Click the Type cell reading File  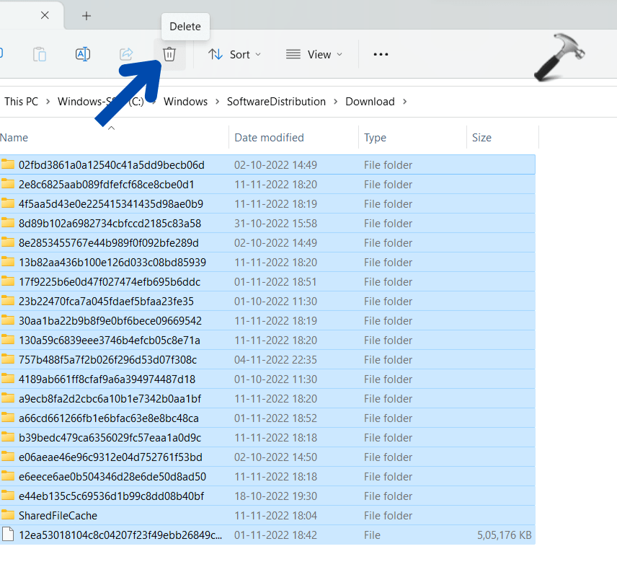click(372, 535)
